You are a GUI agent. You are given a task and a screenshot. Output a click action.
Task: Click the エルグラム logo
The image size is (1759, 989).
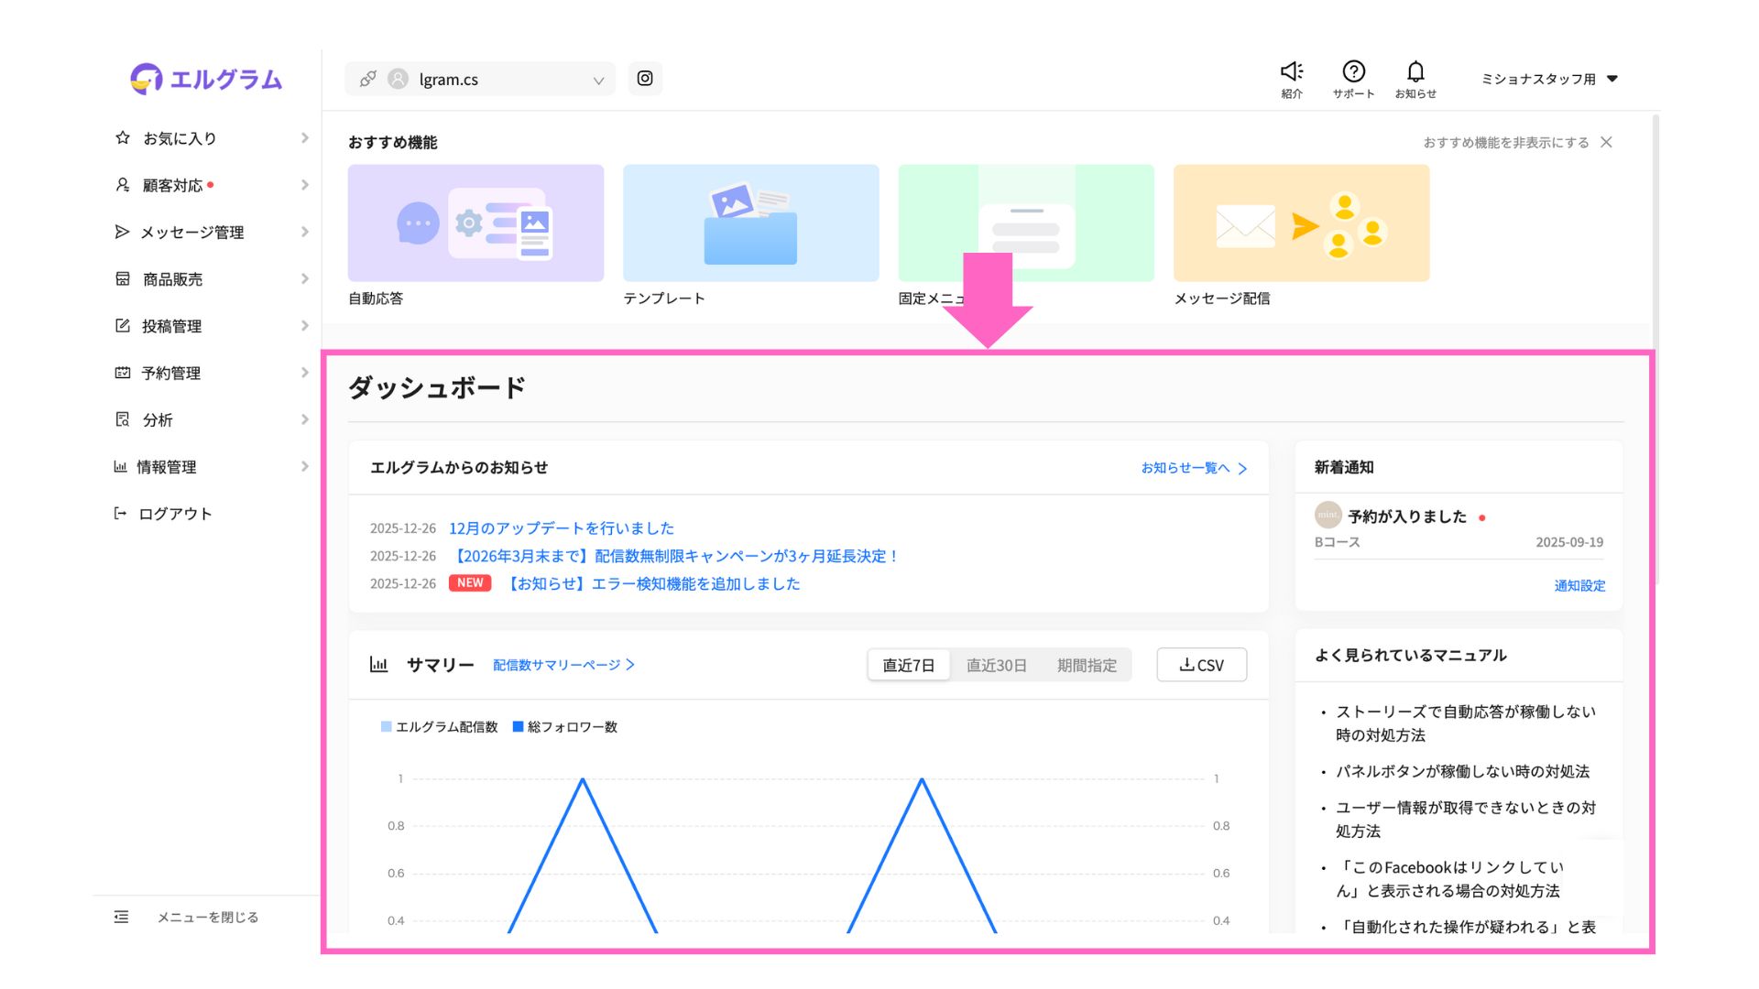[x=206, y=80]
